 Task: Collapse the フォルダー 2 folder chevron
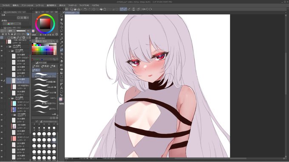click(9, 51)
